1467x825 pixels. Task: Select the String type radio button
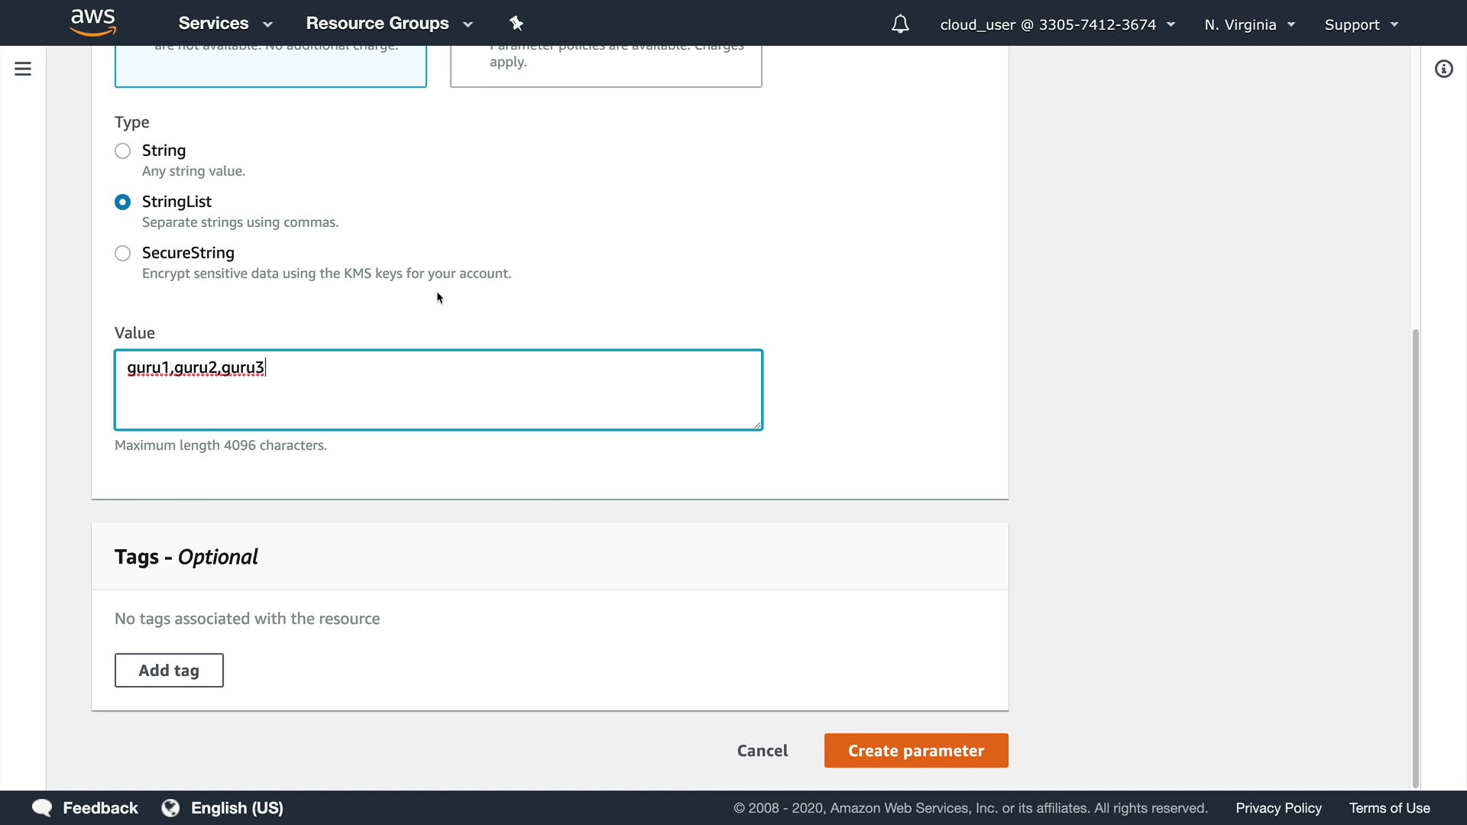click(122, 151)
